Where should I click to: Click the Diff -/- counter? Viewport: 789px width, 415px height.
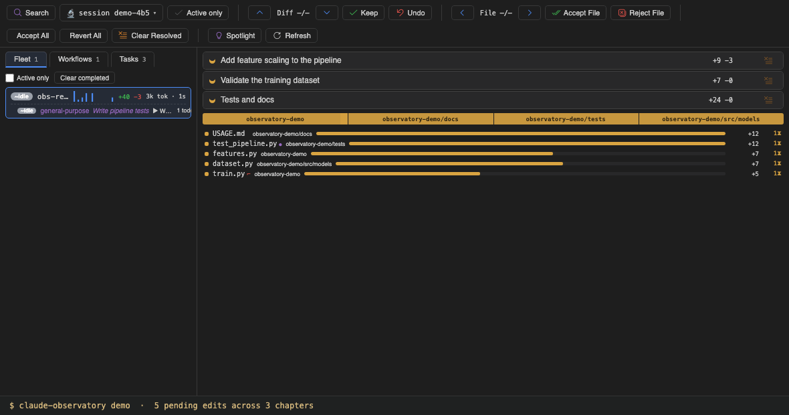click(x=293, y=13)
